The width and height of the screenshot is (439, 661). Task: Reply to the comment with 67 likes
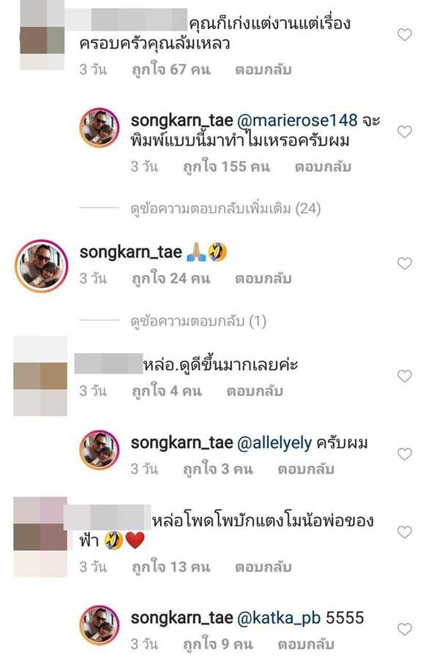263,69
